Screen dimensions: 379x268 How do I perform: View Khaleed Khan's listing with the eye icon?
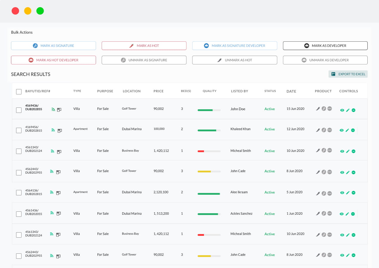(342, 130)
